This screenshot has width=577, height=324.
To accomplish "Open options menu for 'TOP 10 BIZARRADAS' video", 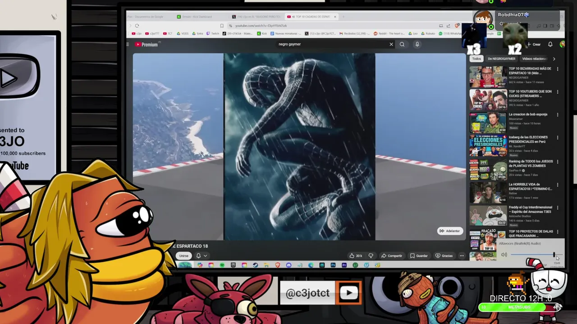I will (558, 69).
